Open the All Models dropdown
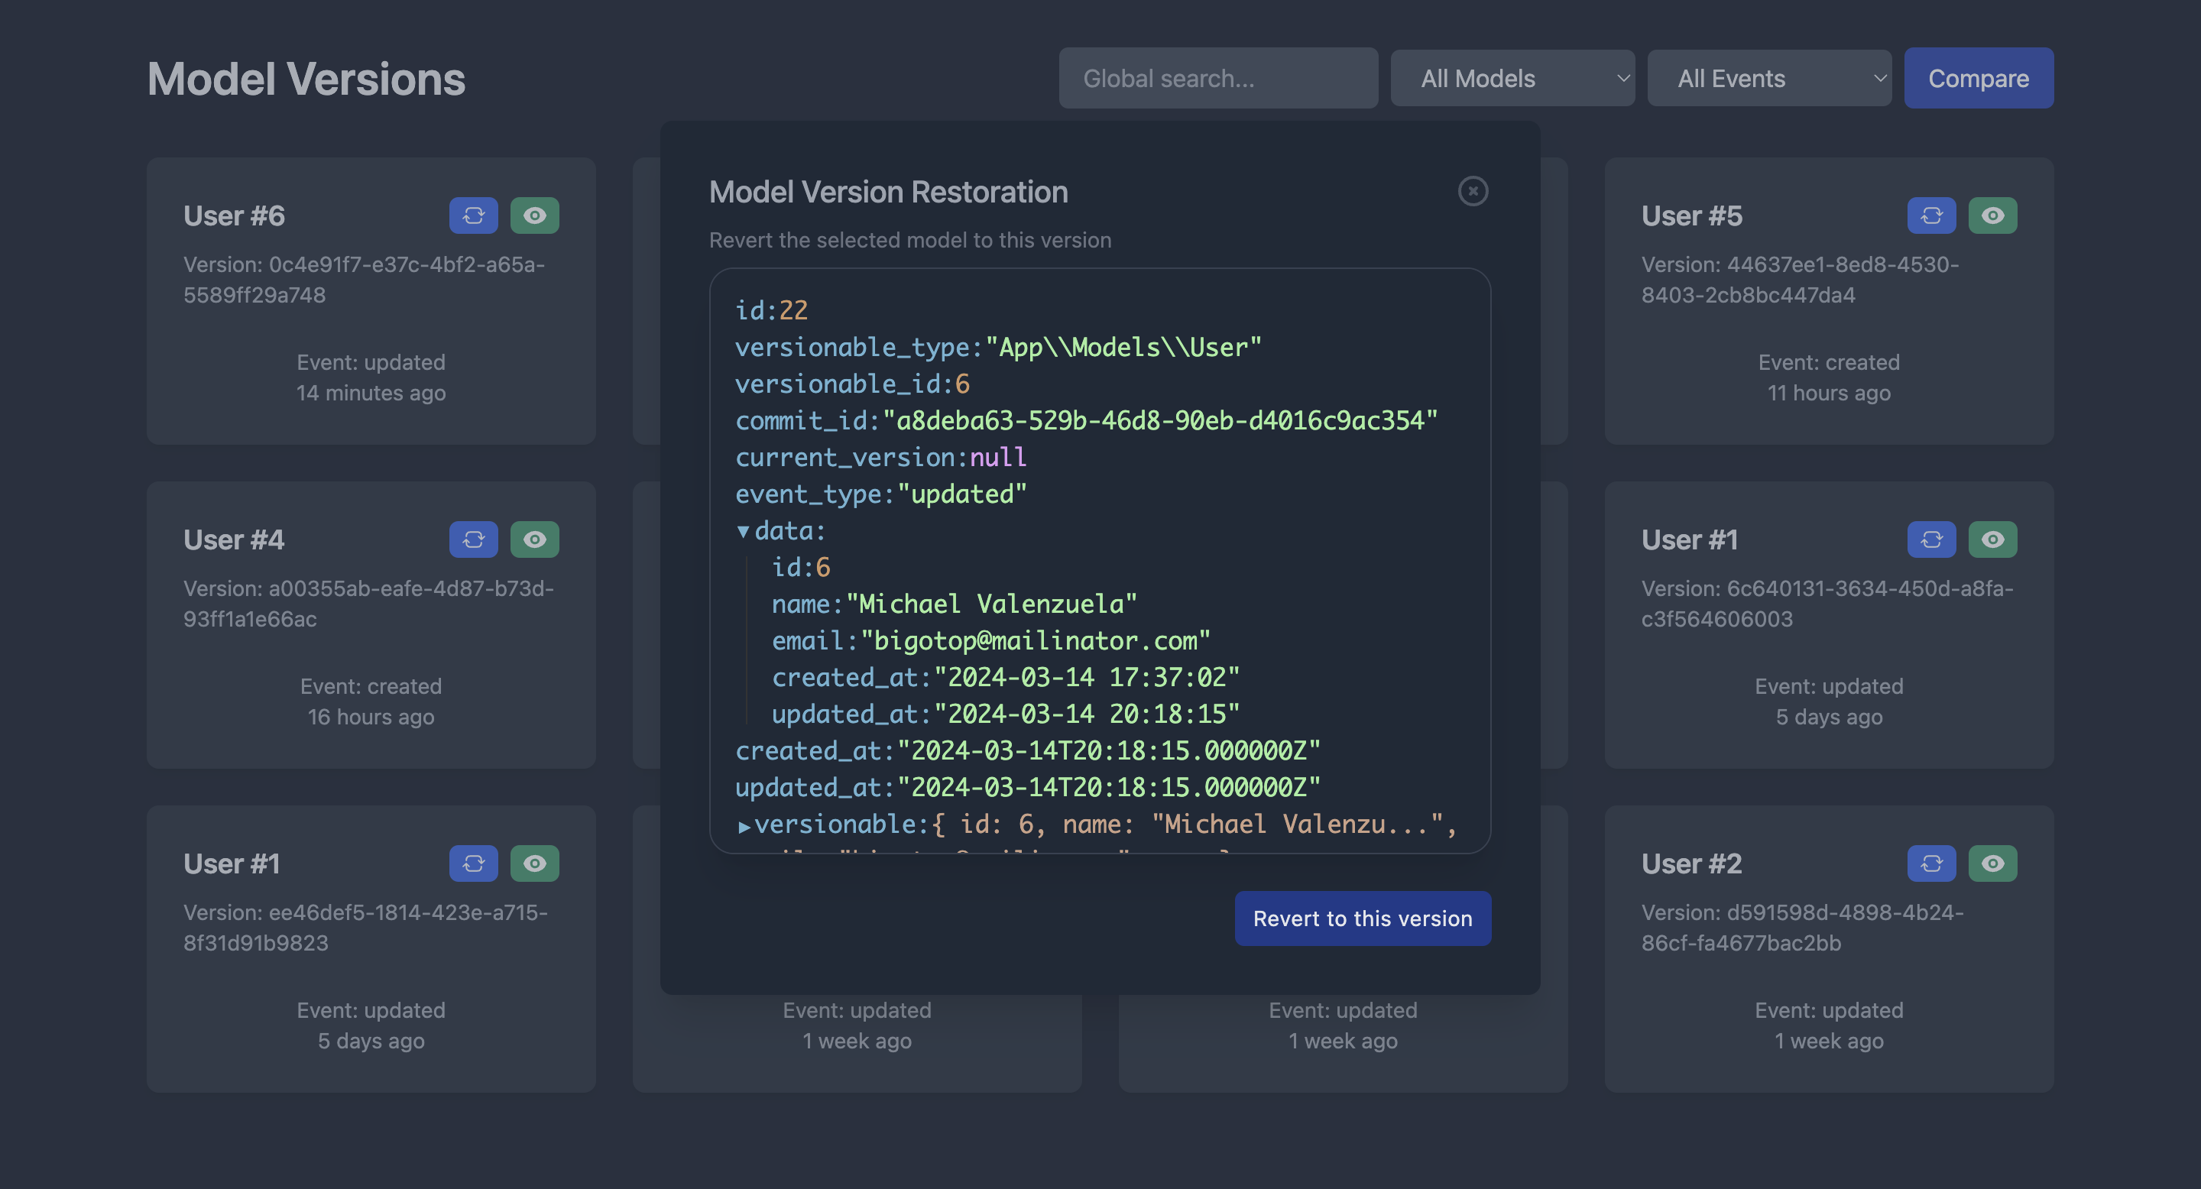The image size is (2201, 1189). [x=1512, y=79]
